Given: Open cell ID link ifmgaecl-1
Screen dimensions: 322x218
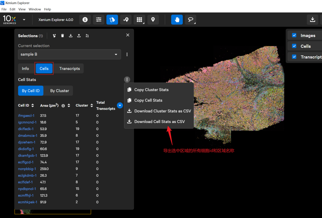Looking at the screenshot, I should 26,116.
